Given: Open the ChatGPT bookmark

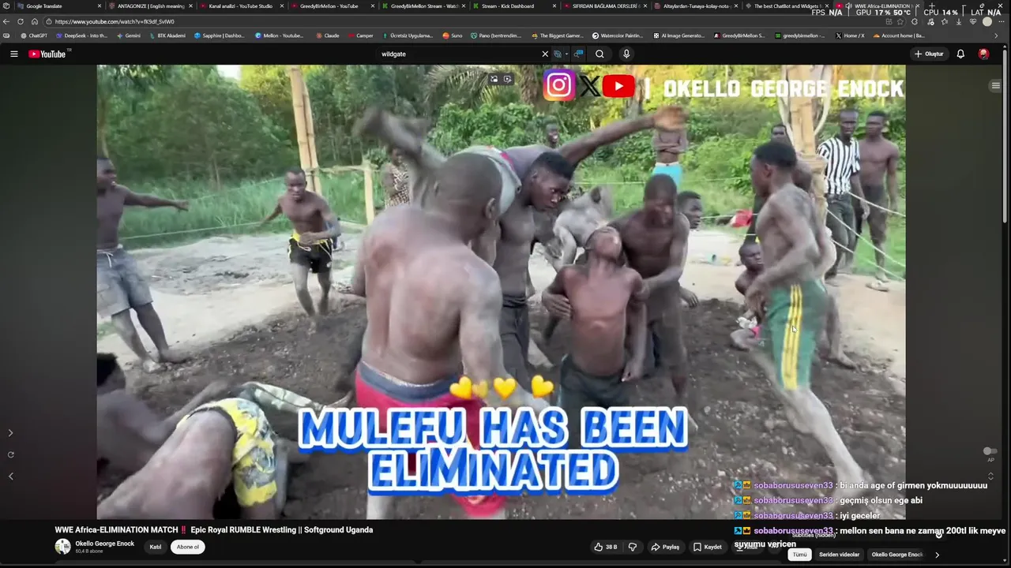Looking at the screenshot, I should (x=34, y=35).
